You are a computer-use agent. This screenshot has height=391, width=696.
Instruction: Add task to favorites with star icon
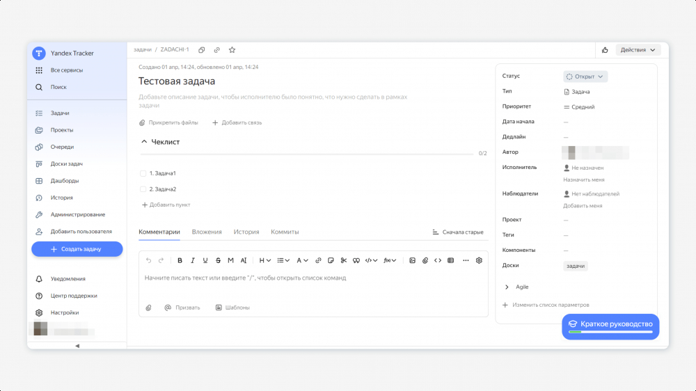click(x=232, y=50)
